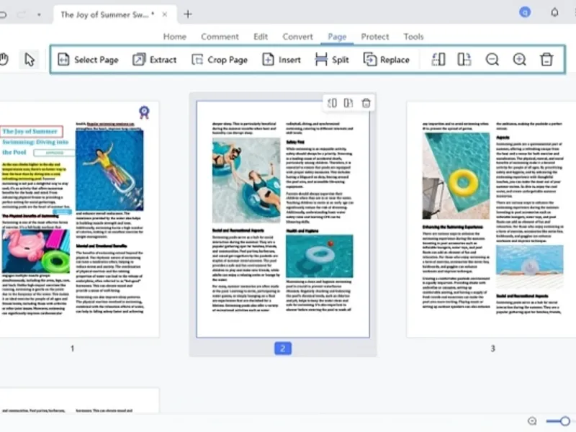Screen dimensions: 576x432
Task: Select the Hand tool
Action: [x=4, y=60]
